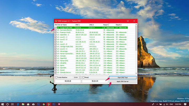Toggle the US - UltraDNS checkbox
Viewport: 189px width, 106px height.
(x=55, y=63)
